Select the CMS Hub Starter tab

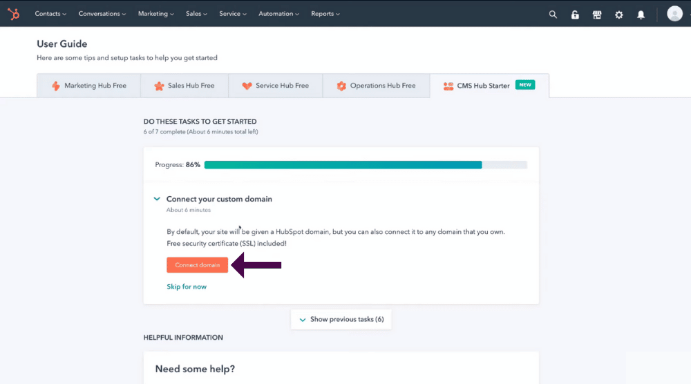click(489, 86)
